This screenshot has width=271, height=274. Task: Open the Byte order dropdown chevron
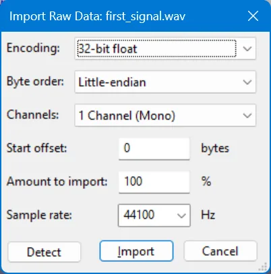click(247, 82)
